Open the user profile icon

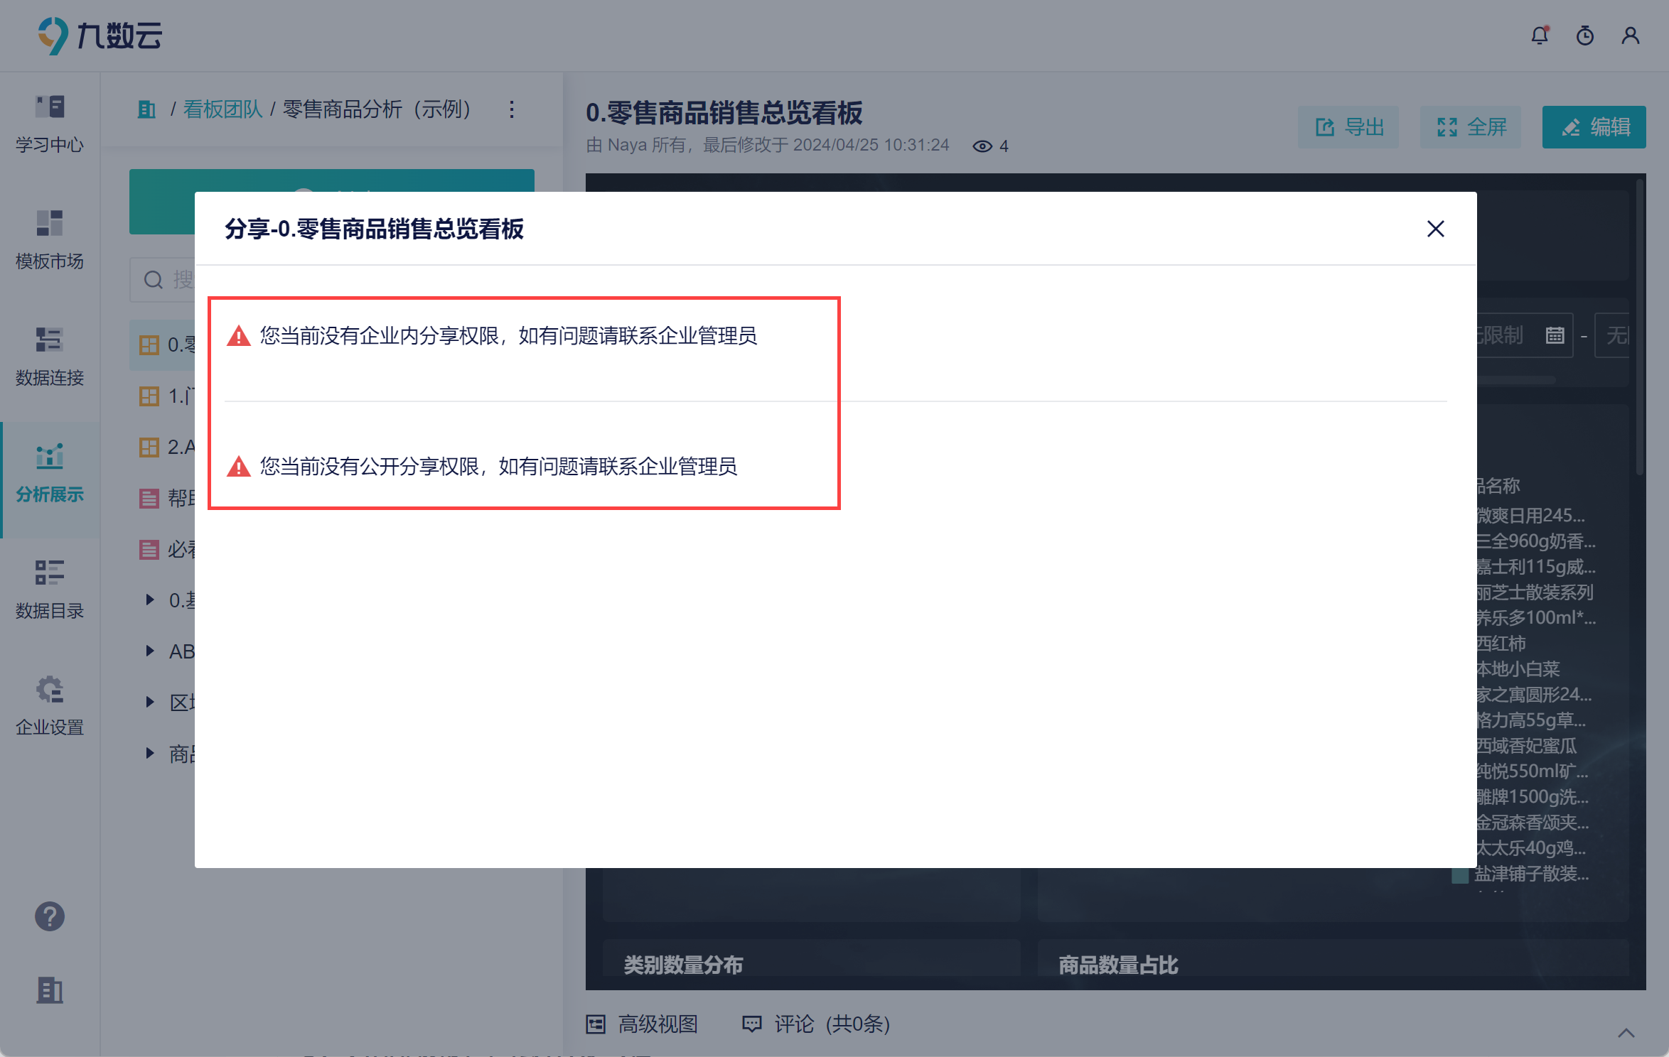1631,36
